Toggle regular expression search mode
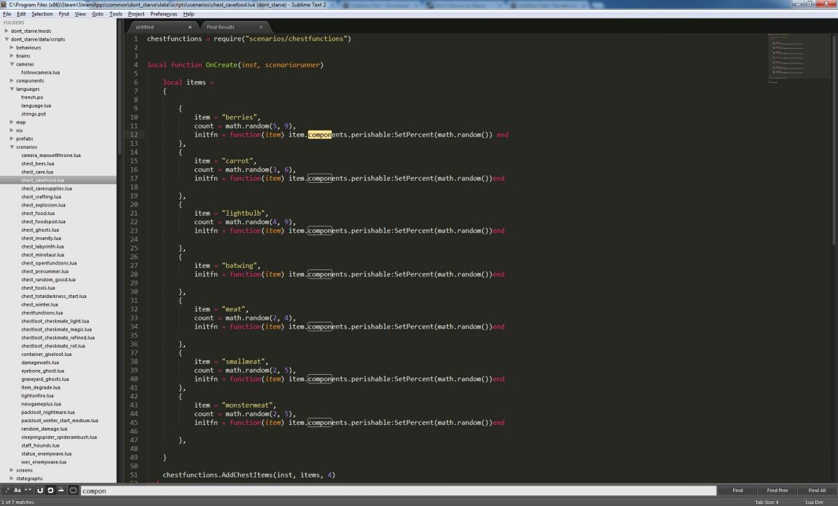The height and width of the screenshot is (506, 838). pyautogui.click(x=8, y=491)
